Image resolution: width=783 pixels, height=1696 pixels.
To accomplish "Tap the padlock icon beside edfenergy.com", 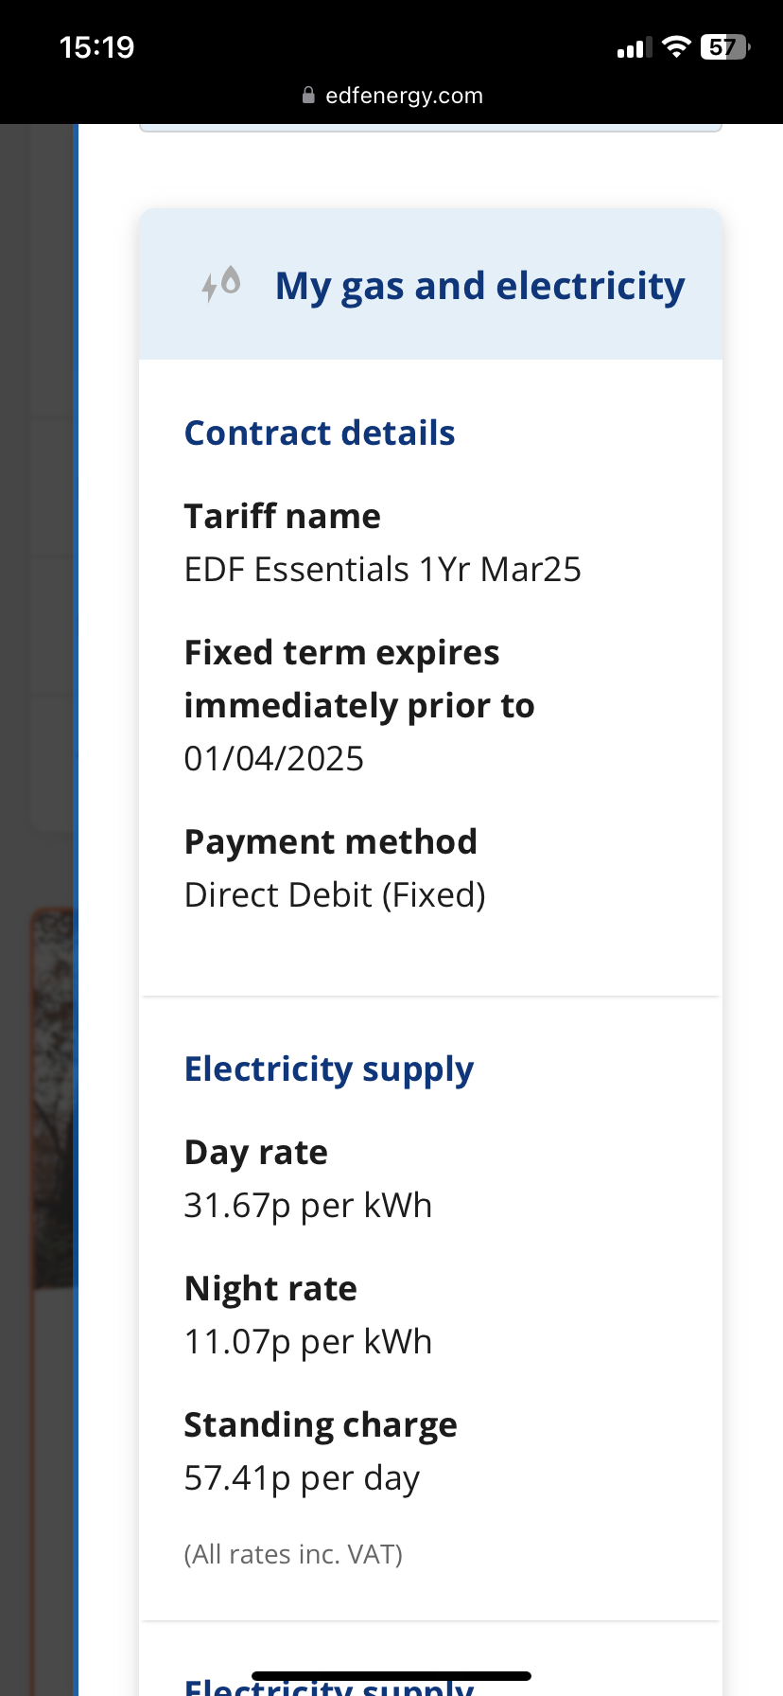I will 308,95.
